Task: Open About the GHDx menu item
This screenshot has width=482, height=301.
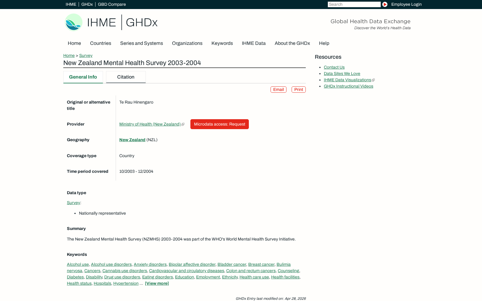Action: pos(292,43)
